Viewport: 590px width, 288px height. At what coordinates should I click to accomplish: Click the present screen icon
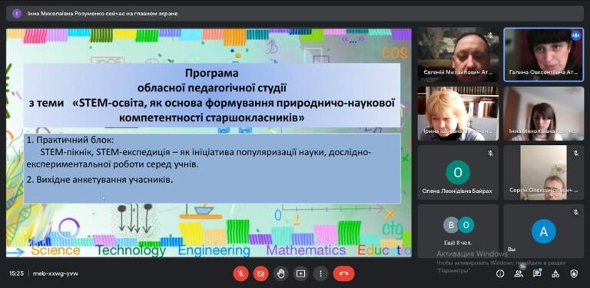tap(300, 273)
